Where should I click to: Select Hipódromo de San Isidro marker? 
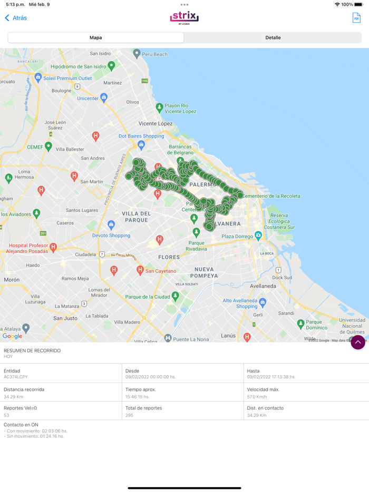coord(111,66)
